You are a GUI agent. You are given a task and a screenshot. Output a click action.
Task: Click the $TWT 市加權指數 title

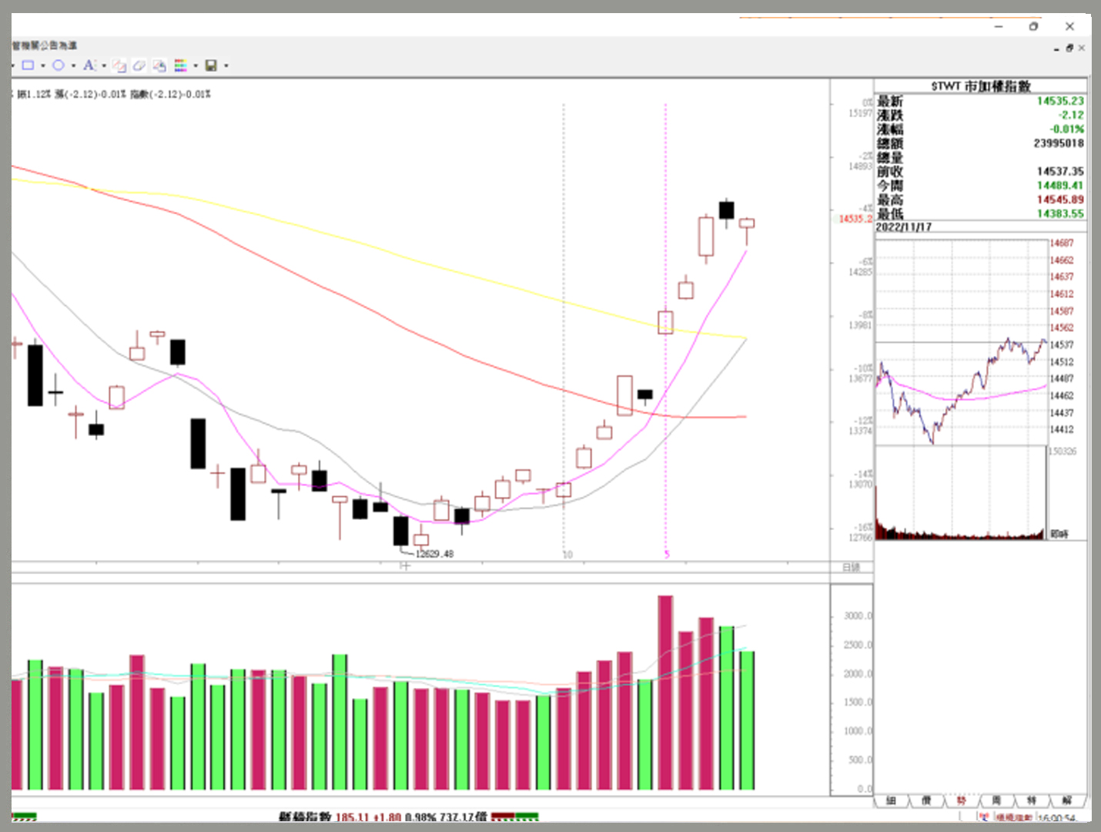pos(981,86)
